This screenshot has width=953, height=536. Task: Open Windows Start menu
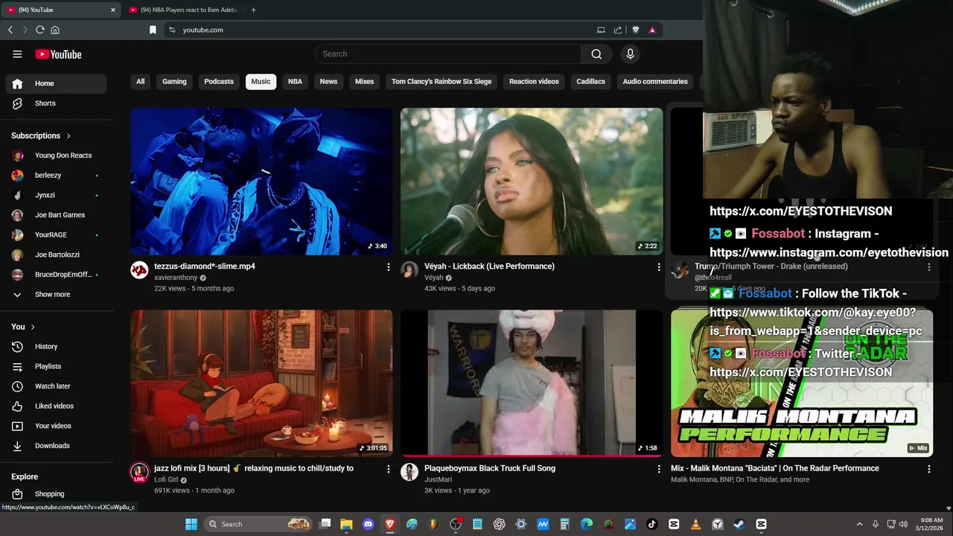click(191, 524)
